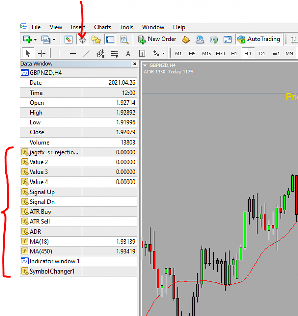Click the Profiles icon

(45, 39)
